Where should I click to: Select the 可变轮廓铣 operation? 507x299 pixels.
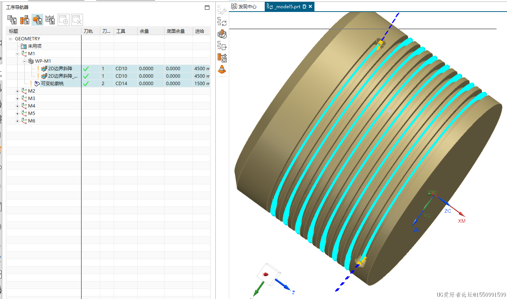[x=52, y=84]
